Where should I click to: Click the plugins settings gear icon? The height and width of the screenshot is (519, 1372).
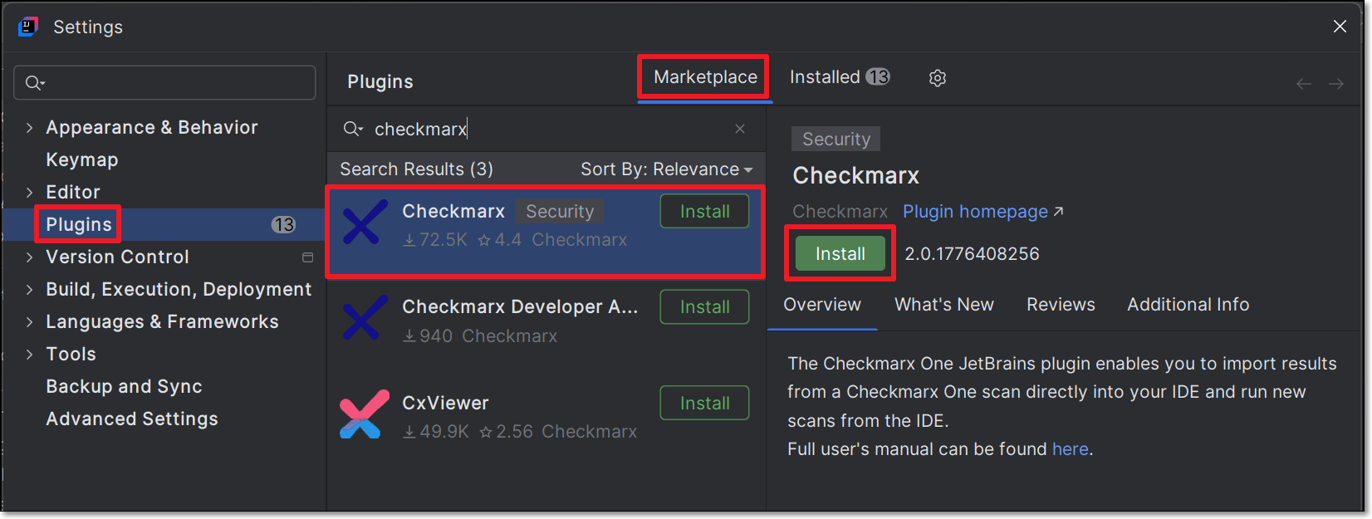[938, 77]
